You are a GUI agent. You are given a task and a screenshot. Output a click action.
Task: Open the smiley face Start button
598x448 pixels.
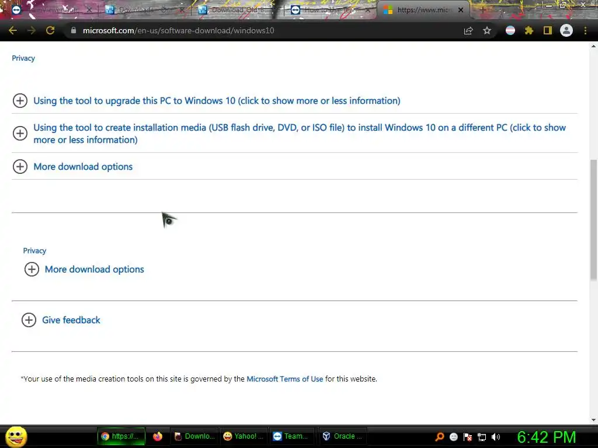click(16, 436)
